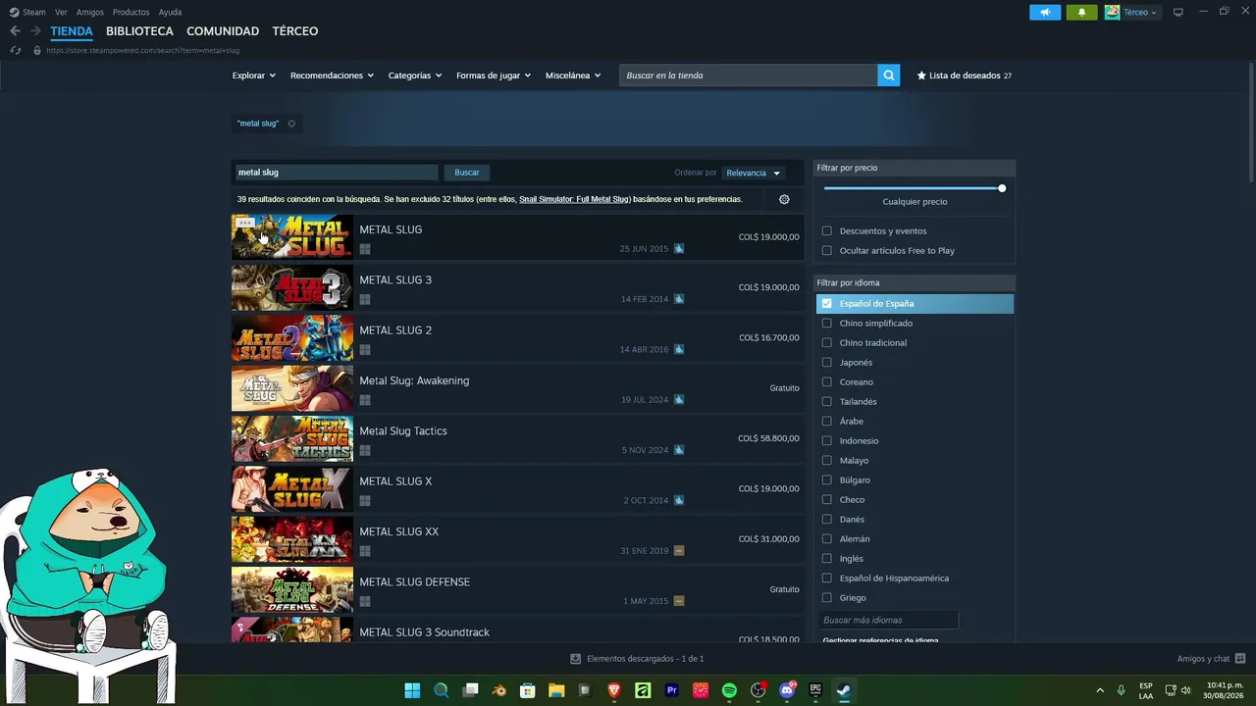Open Spotify from the taskbar
The height and width of the screenshot is (706, 1256).
729,690
